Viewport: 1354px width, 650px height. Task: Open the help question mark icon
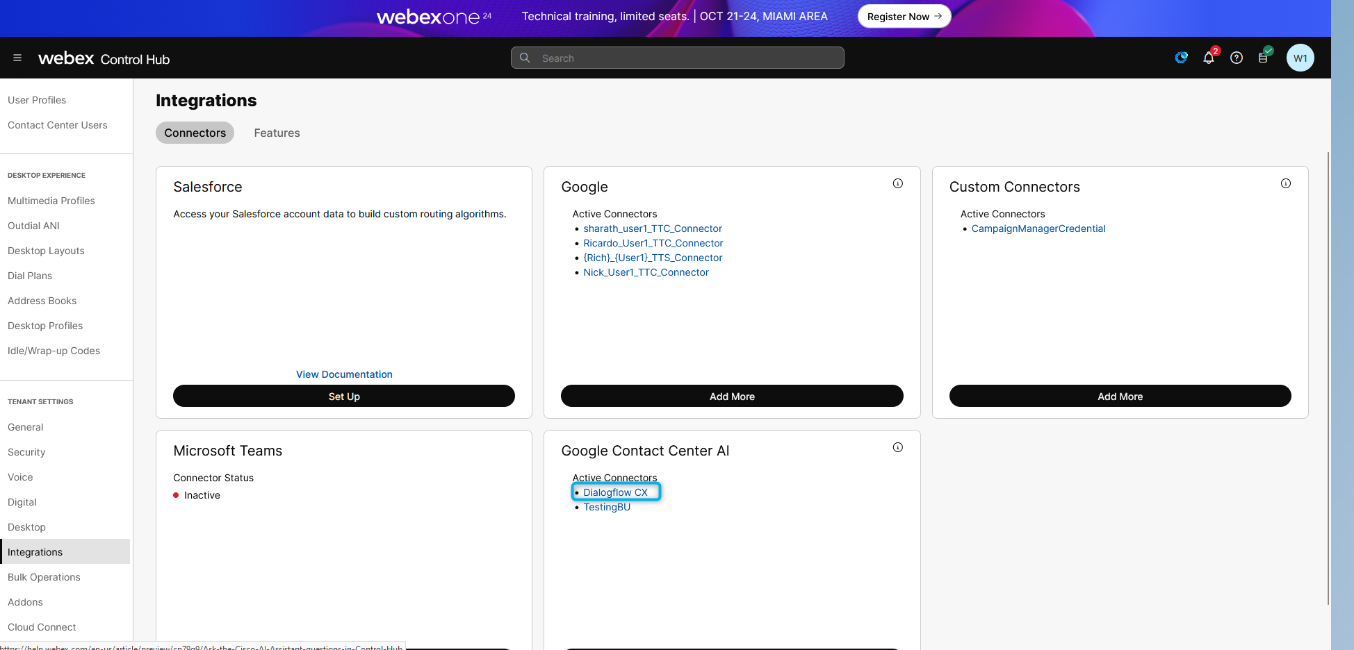pos(1237,58)
